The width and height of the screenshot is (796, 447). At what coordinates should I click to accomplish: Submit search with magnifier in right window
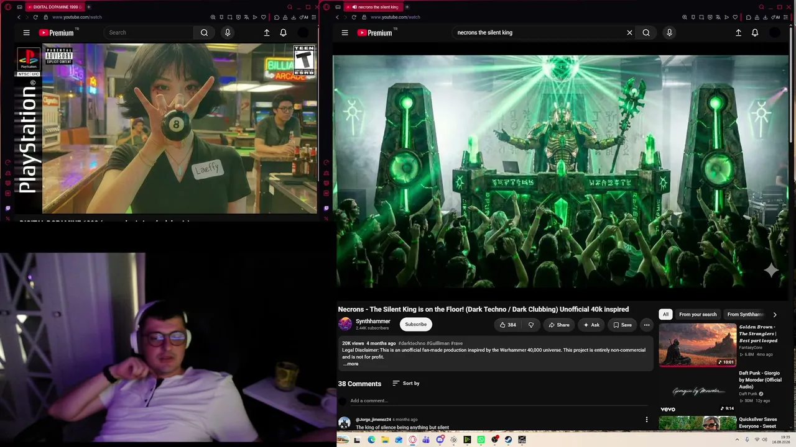click(x=646, y=33)
